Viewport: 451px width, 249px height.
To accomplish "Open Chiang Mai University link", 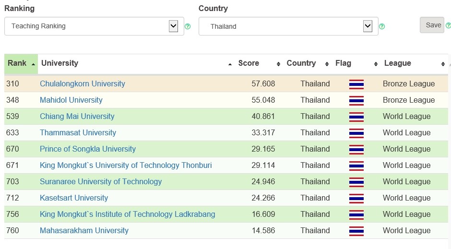I will [x=77, y=116].
